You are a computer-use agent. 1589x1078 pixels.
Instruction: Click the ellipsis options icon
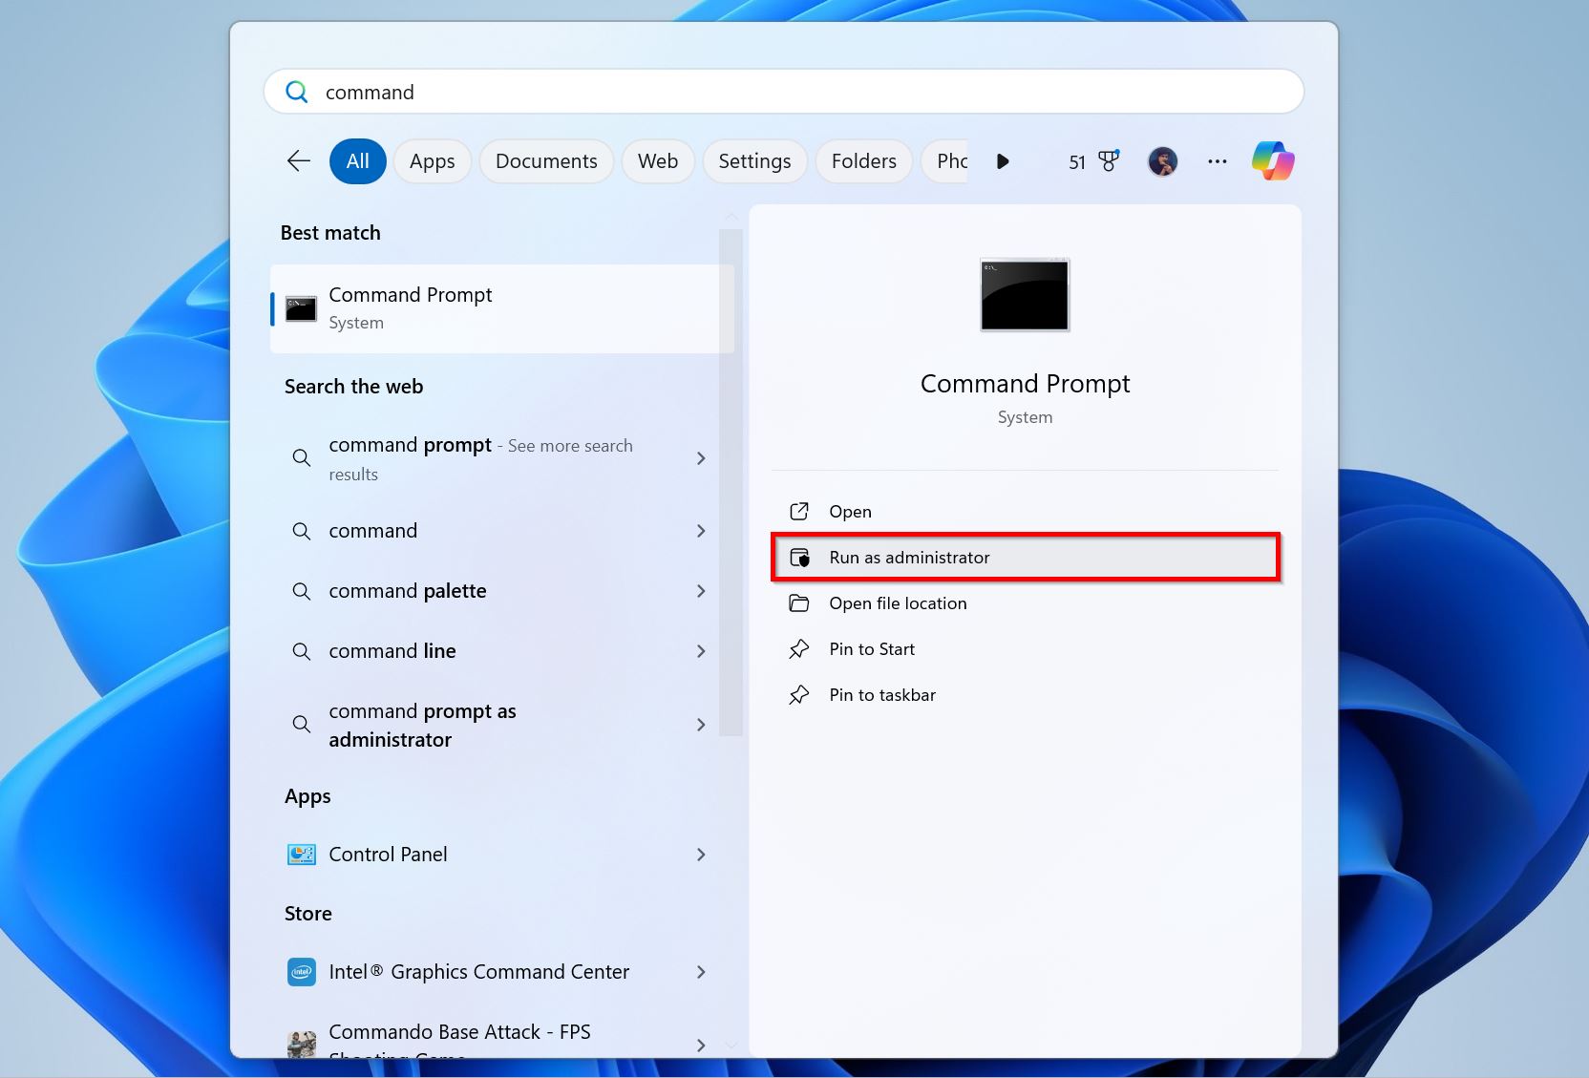click(x=1217, y=161)
